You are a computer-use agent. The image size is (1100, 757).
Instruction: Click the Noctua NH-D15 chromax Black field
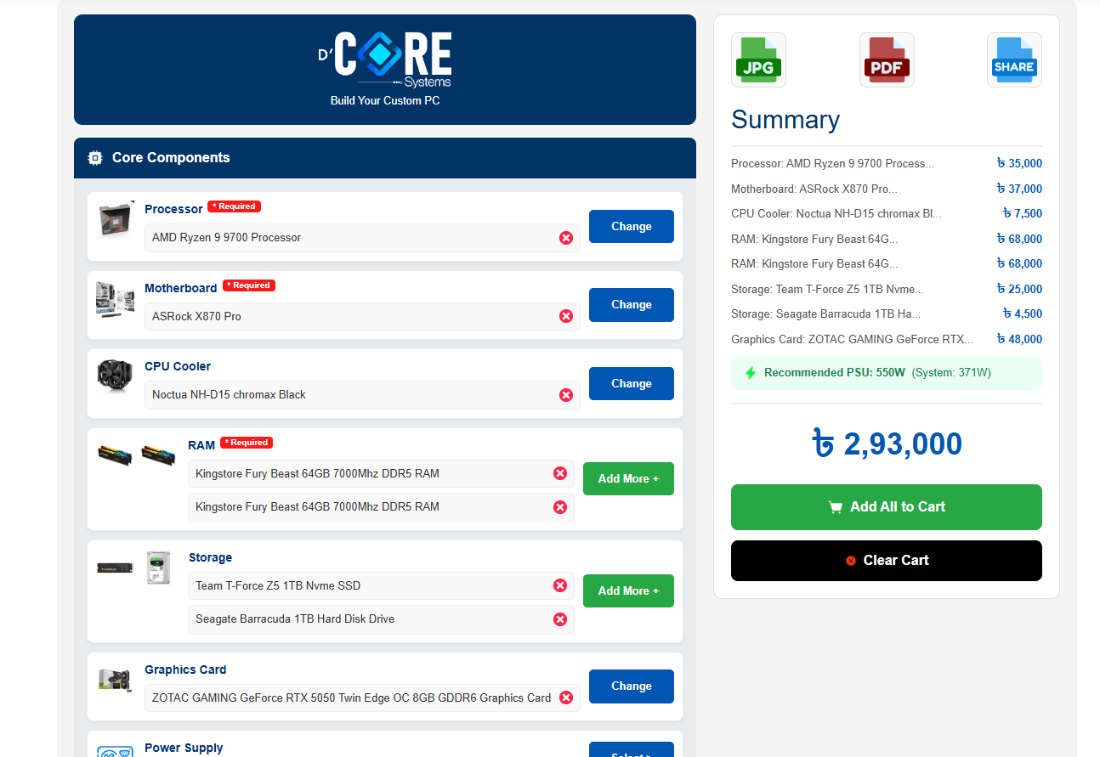coord(362,395)
